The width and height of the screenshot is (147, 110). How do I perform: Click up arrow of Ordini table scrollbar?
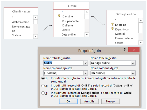coord(87,12)
